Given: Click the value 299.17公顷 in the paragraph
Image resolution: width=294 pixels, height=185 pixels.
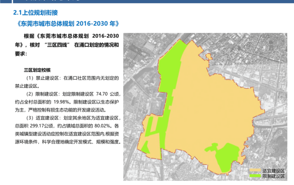Looking at the screenshot, I should [x=42, y=126].
